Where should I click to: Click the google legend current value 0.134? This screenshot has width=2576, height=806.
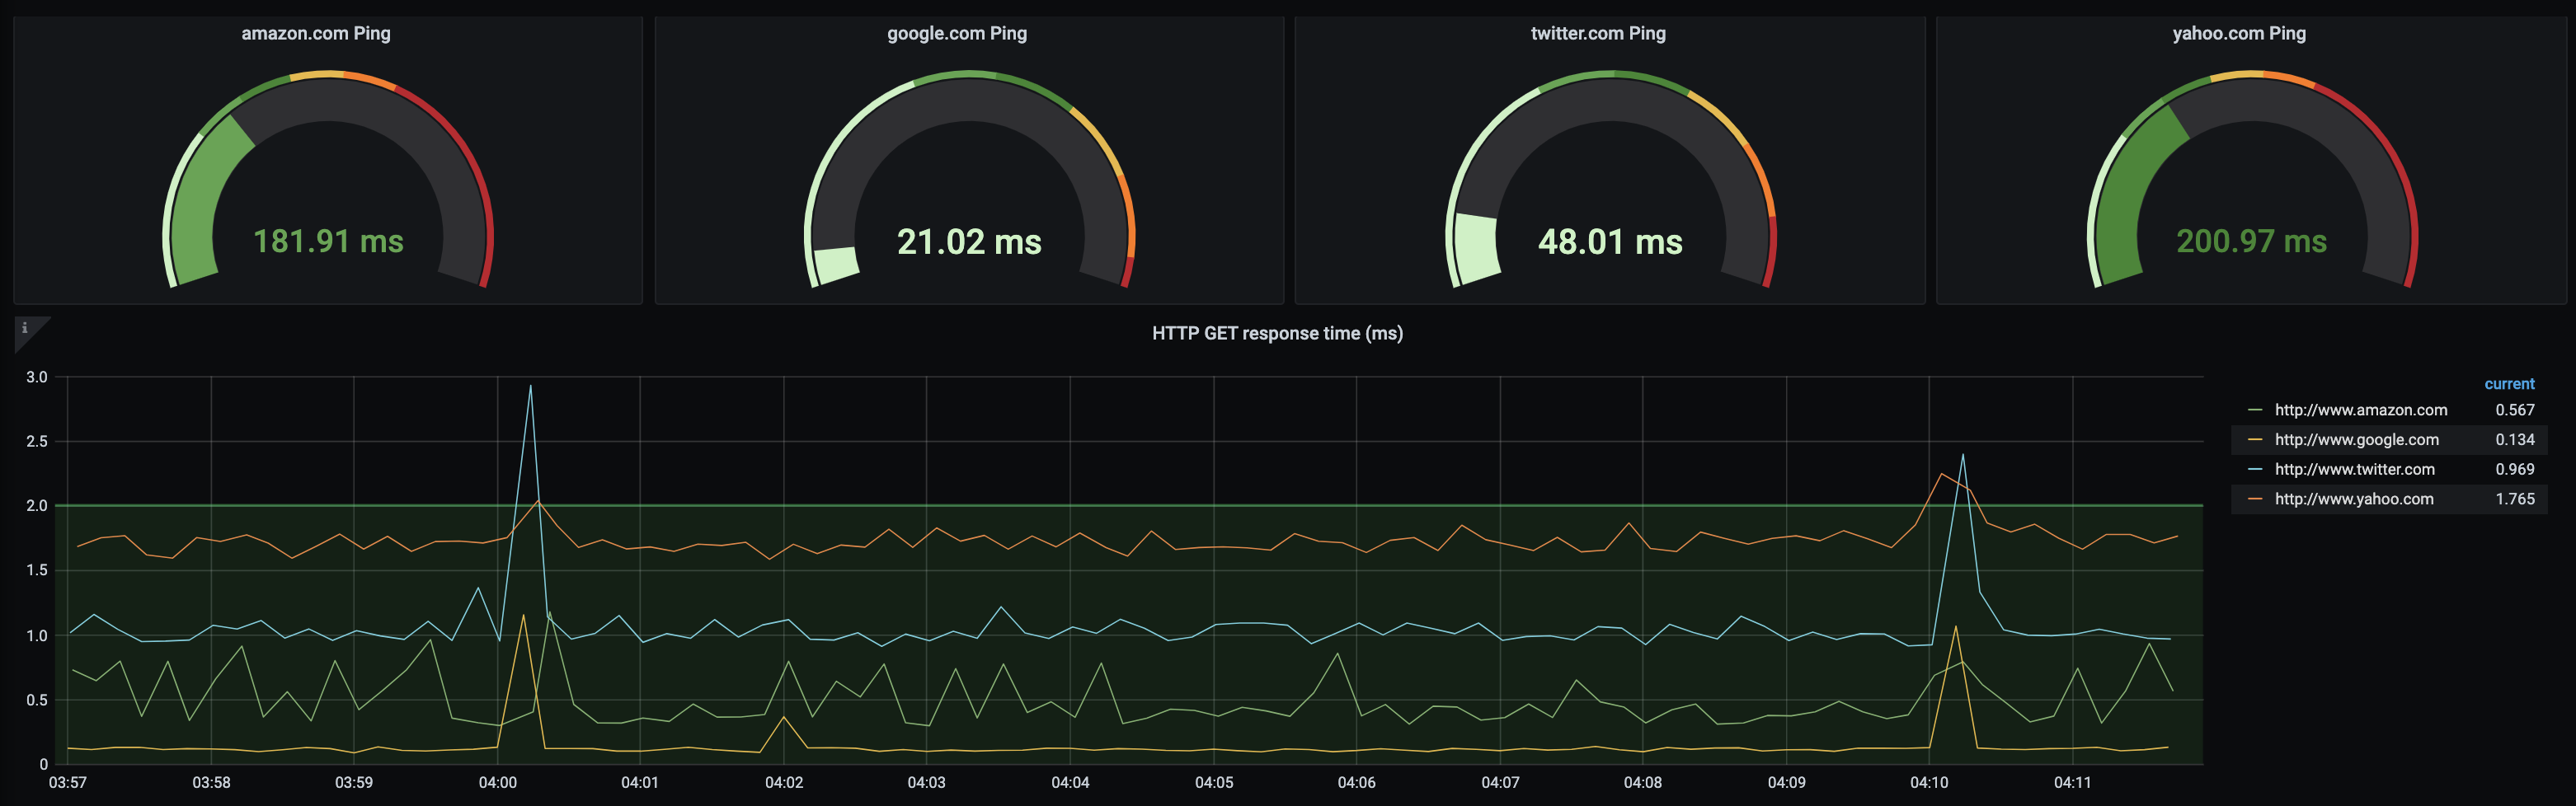coord(2515,440)
